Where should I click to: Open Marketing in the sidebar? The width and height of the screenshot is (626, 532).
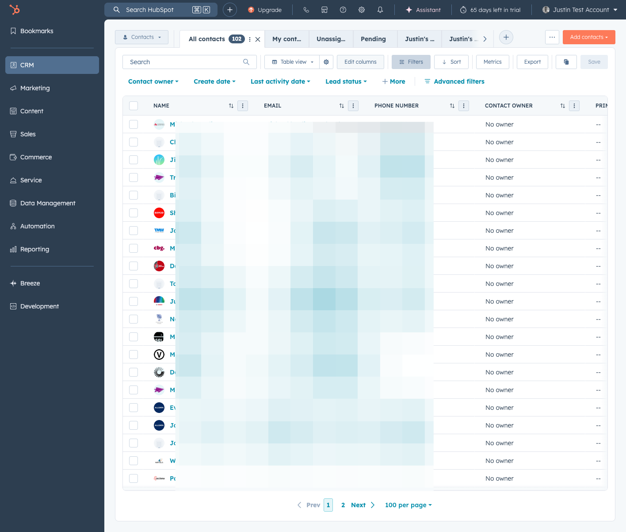tap(52, 88)
